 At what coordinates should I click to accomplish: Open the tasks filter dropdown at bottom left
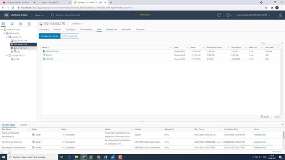click(6, 152)
